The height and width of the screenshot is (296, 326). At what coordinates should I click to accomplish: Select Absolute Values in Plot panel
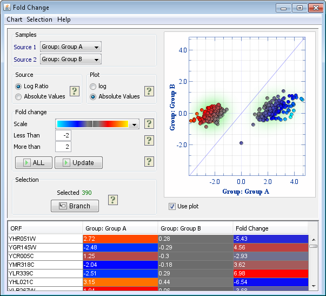93,97
